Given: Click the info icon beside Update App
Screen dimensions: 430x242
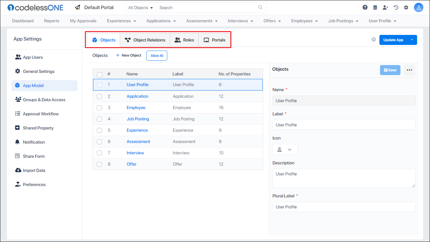Looking at the screenshot, I should [x=373, y=39].
